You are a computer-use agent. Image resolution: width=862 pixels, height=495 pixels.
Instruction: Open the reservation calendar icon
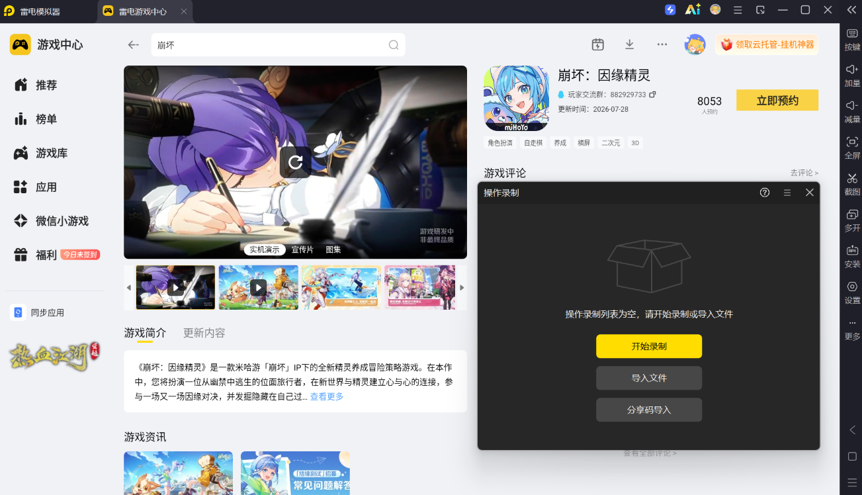(x=598, y=44)
